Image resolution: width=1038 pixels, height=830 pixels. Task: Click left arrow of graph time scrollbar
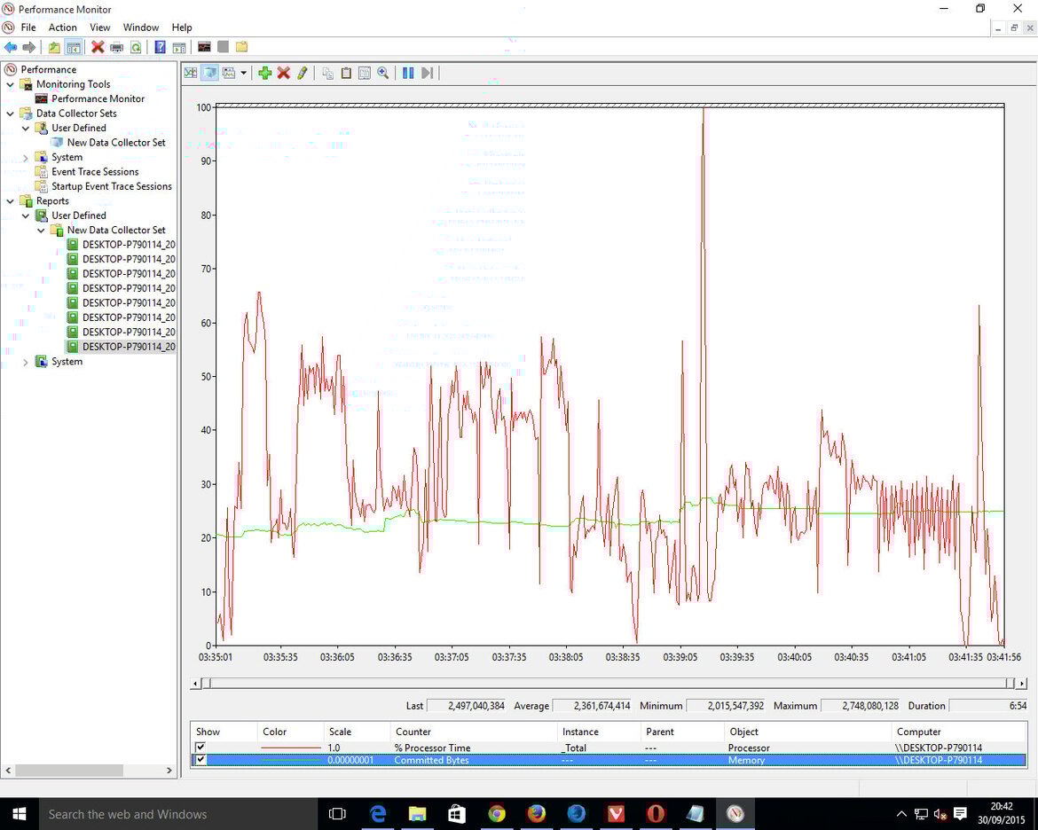click(x=195, y=683)
